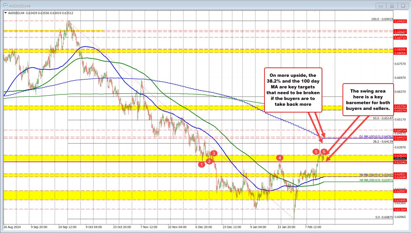
Task: Click the 0.66970 price axis value
Action: tap(400, 78)
